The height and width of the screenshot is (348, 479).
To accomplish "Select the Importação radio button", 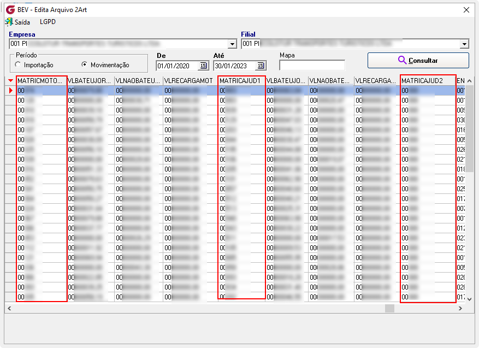I will point(18,64).
